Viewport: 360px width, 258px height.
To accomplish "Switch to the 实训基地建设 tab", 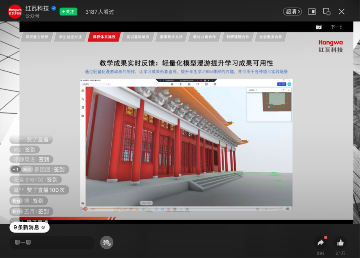I will click(x=138, y=37).
